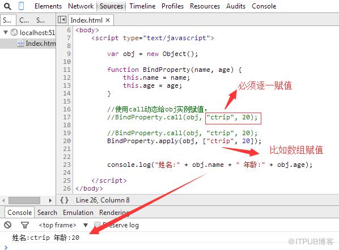Click line number 23 gutter
This screenshot has width=339, height=250.
67,165
